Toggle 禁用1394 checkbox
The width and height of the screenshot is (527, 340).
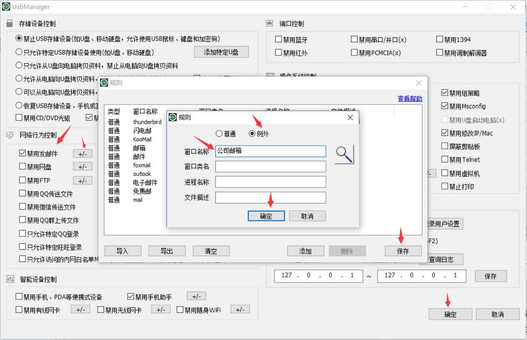[x=440, y=39]
